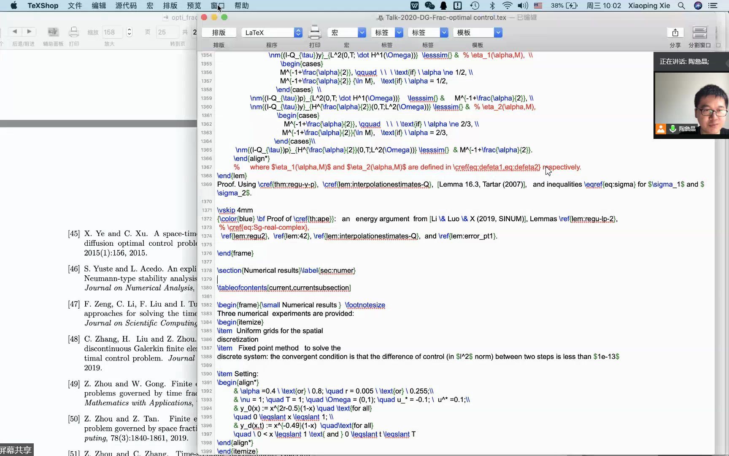Go back with the left arrow in PDF window
This screenshot has width=729, height=456.
(15, 32)
